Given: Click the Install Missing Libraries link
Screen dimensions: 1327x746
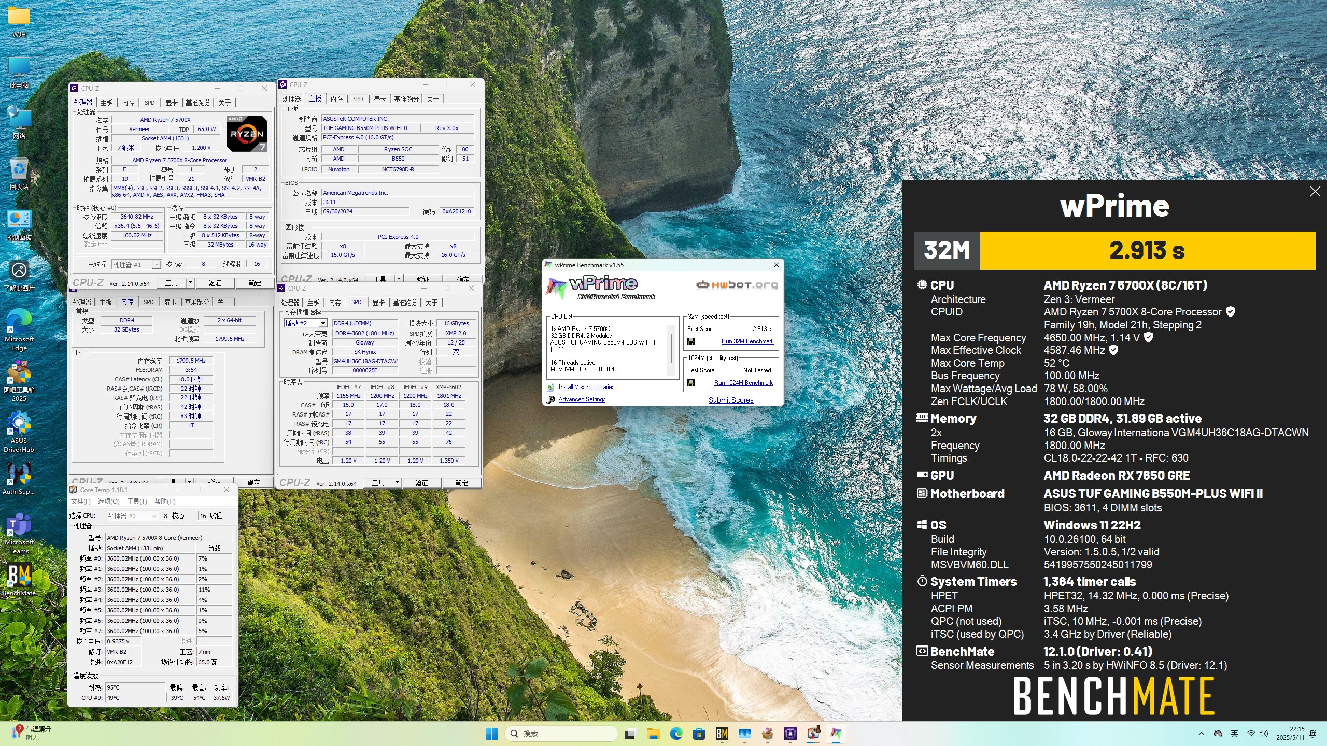Looking at the screenshot, I should pos(586,387).
